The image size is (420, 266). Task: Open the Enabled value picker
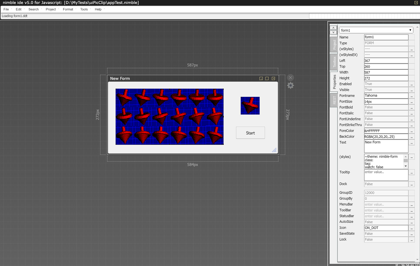click(412, 84)
